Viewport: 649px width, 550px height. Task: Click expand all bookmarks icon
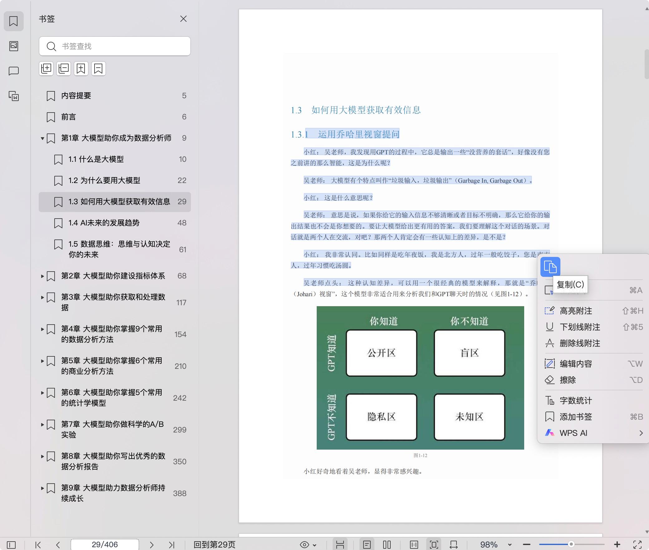click(46, 69)
